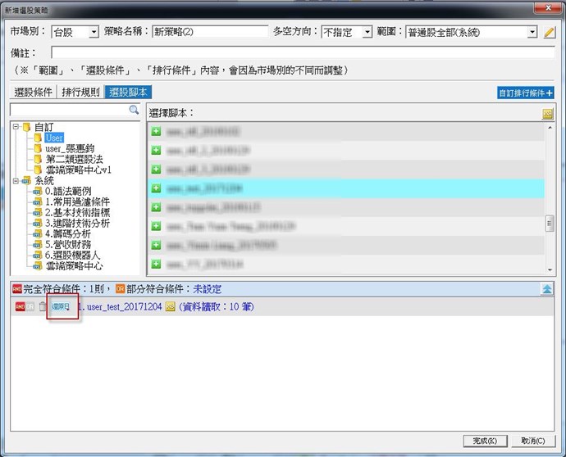Viewport: 566px width, 457px height.
Task: Collapse the 系統 tree node
Action: coord(16,181)
